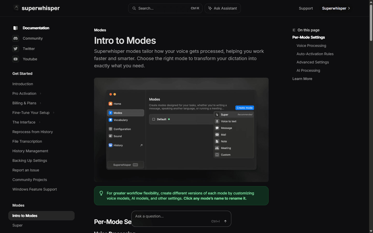Click the On this page list icon

pos(294,30)
